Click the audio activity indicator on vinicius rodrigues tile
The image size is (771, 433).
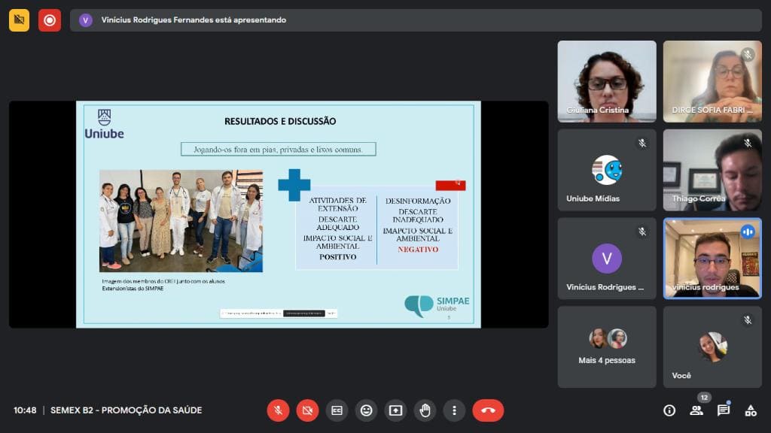748,232
